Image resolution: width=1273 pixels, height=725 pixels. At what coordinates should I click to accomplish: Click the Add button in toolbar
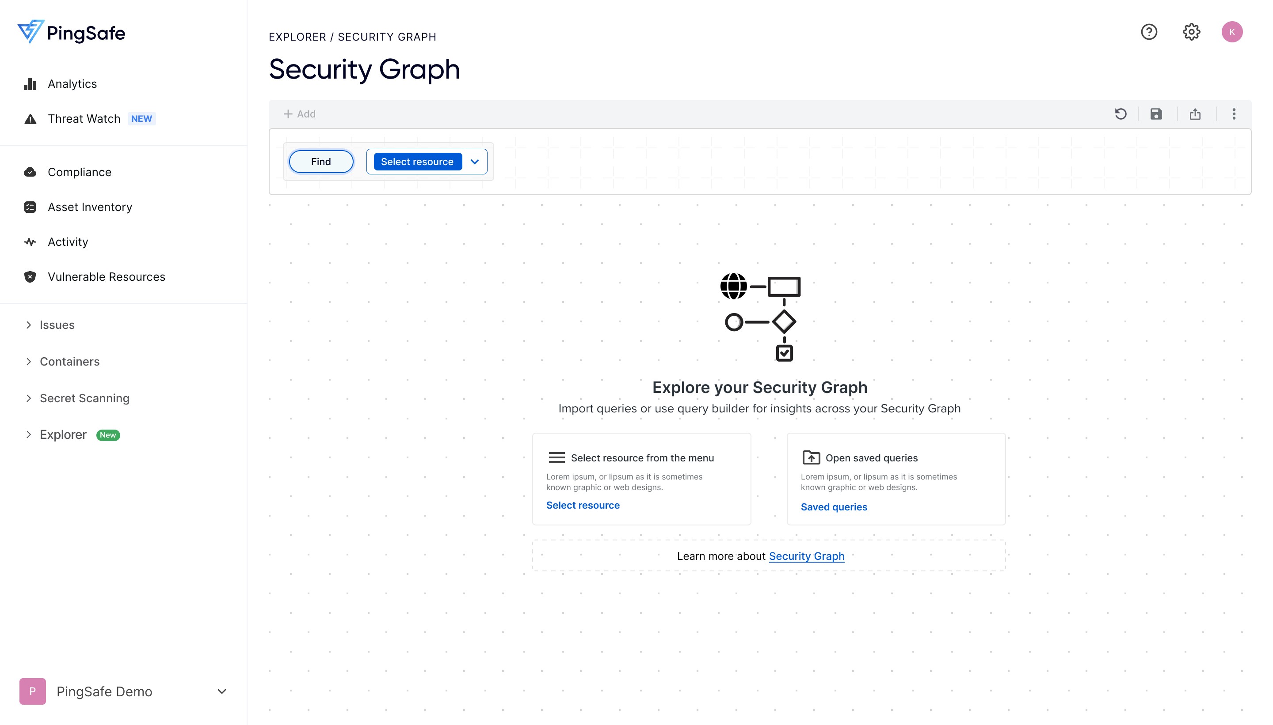(300, 114)
